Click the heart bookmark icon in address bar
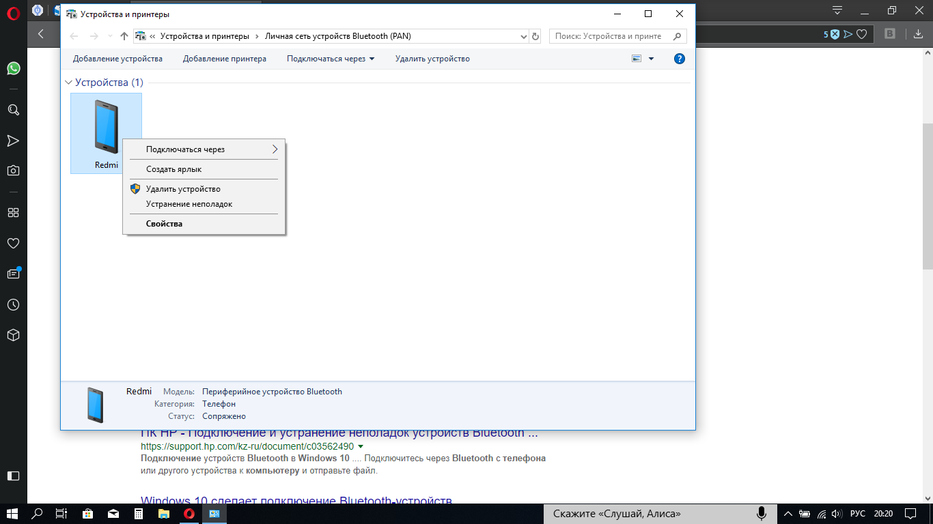The height and width of the screenshot is (524, 933). pos(862,34)
